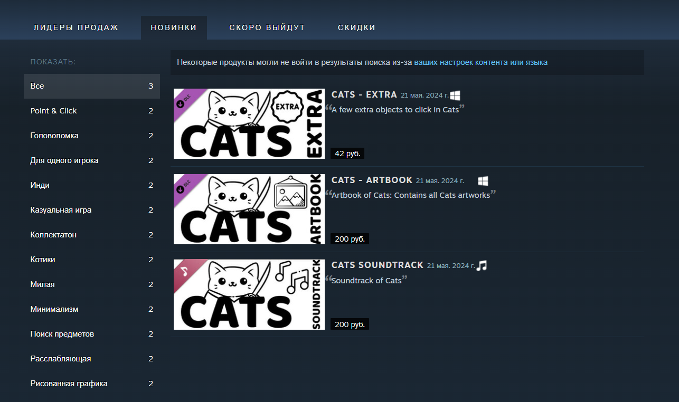Filter by Расслабляющая tag
This screenshot has height=402, width=679.
coord(92,359)
